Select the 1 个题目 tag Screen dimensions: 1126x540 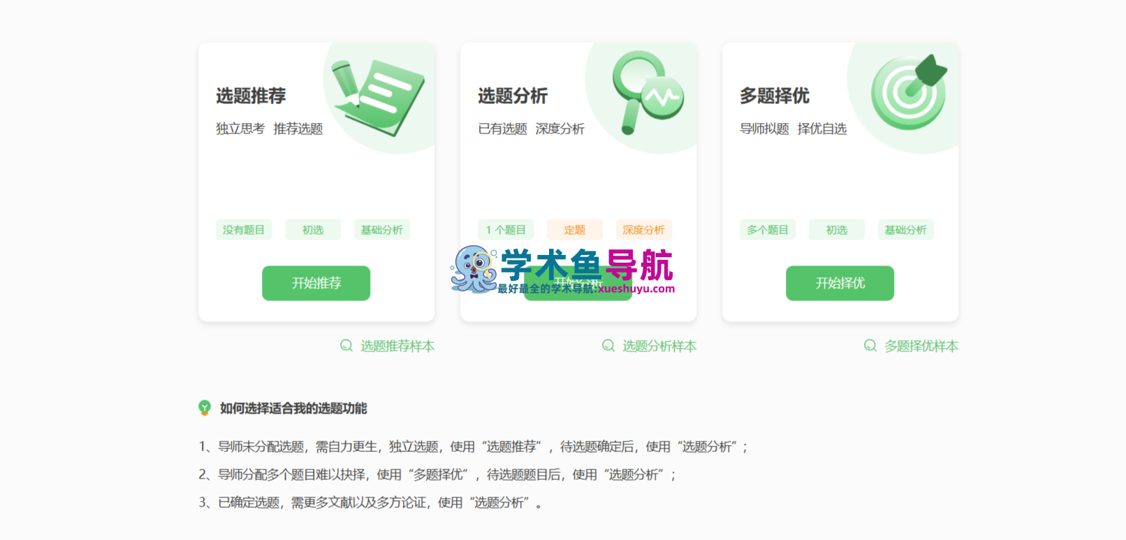tap(506, 230)
